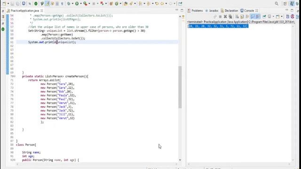Click 'private static List<Person> createPerson(){' line
301x169 pixels.
coord(55,77)
